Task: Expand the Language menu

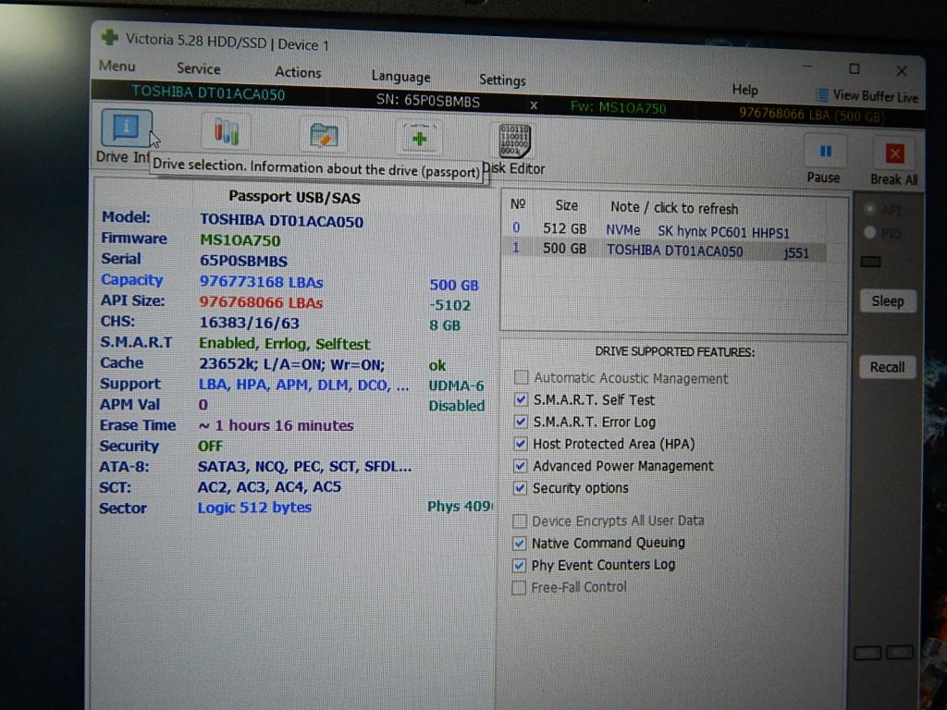Action: coord(400,77)
